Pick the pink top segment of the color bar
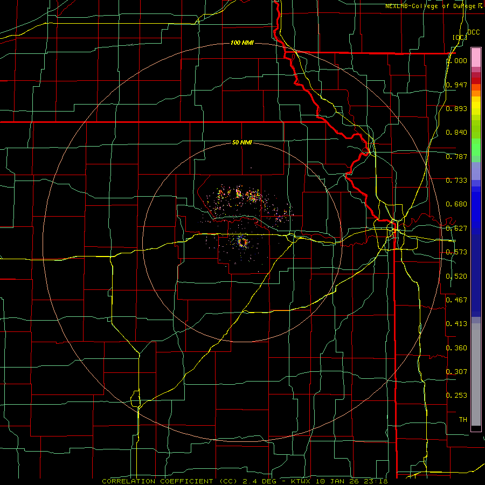Viewport: 485px width, 485px height. coord(476,58)
